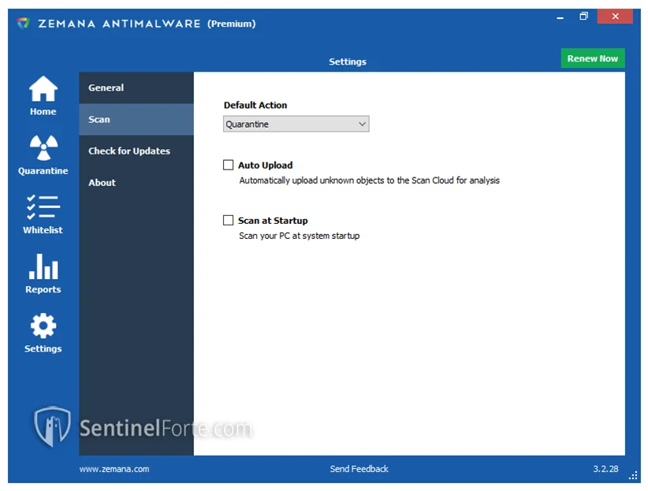Click the Zemana shield logo in title bar
The height and width of the screenshot is (491, 648).
(x=24, y=23)
